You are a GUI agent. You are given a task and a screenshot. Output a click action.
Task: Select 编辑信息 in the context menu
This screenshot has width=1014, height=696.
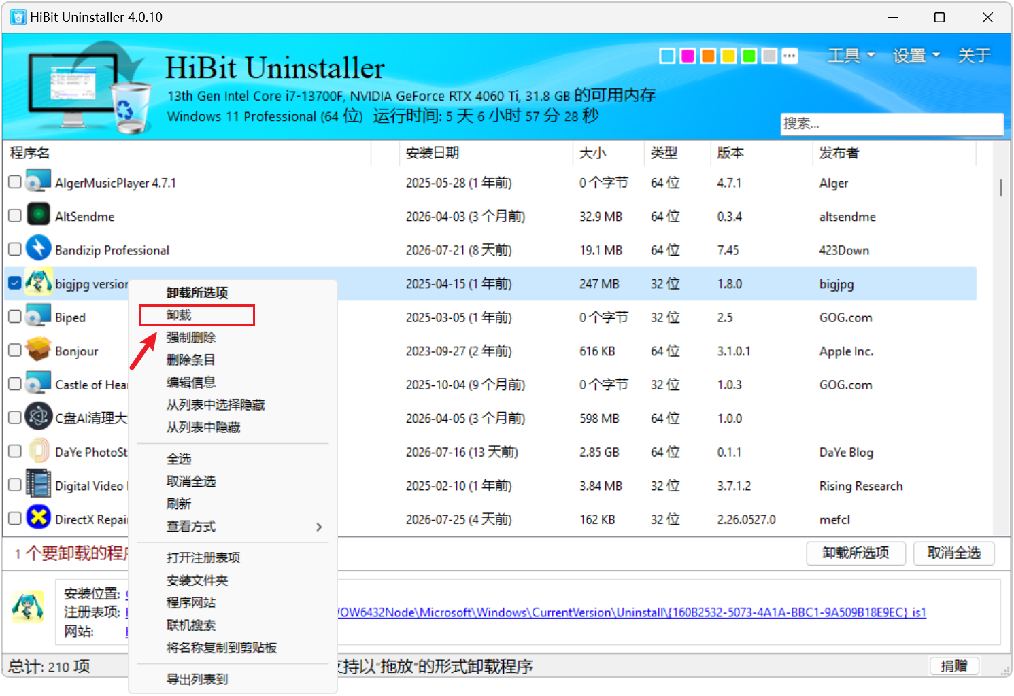tap(233, 383)
